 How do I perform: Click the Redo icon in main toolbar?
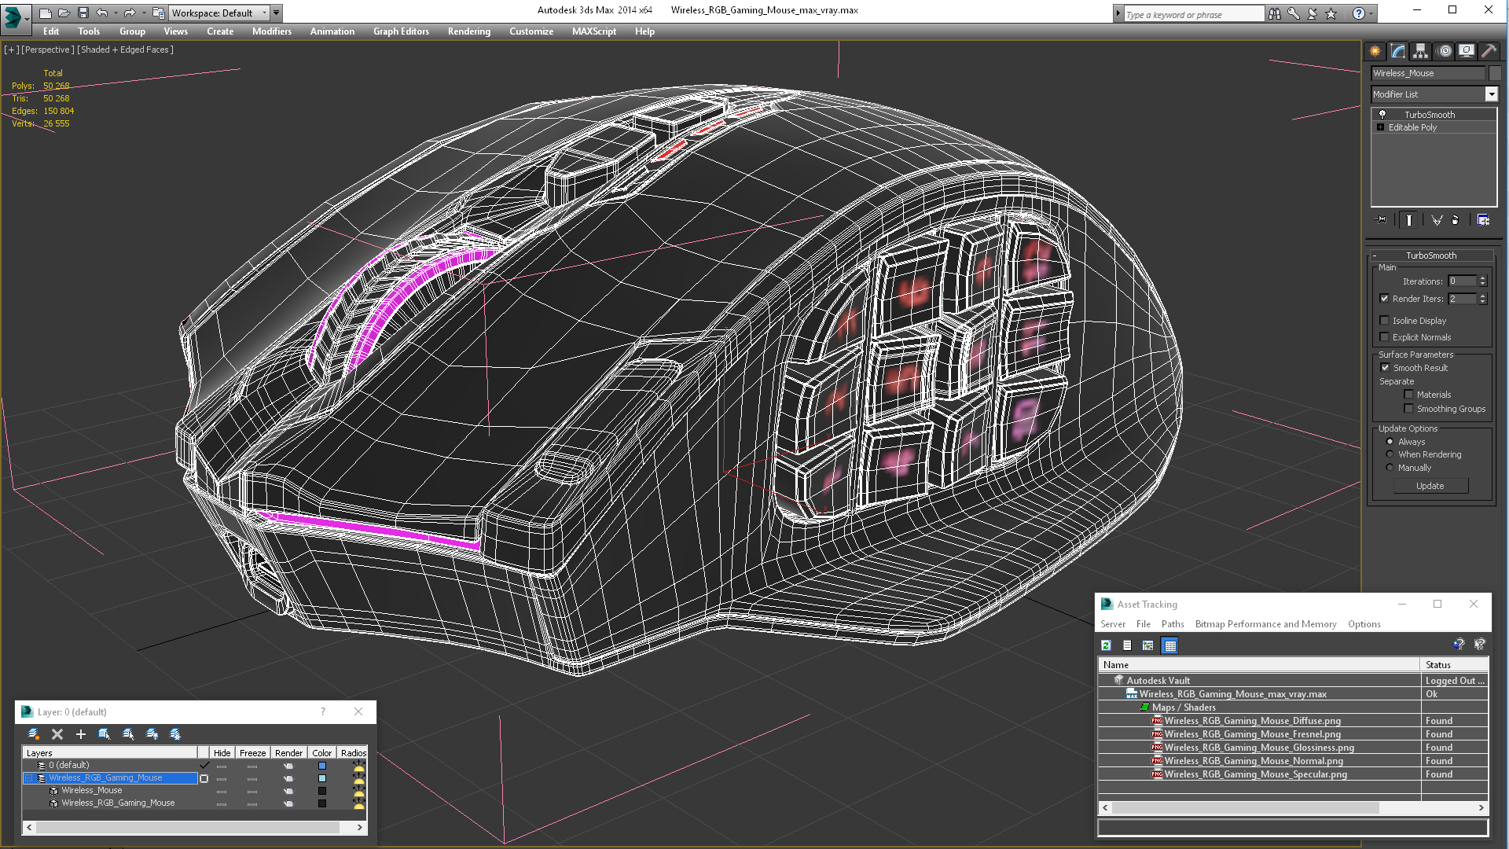[129, 12]
